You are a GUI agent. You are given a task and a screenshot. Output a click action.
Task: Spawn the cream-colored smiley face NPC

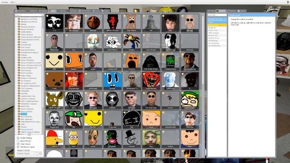click(54, 62)
